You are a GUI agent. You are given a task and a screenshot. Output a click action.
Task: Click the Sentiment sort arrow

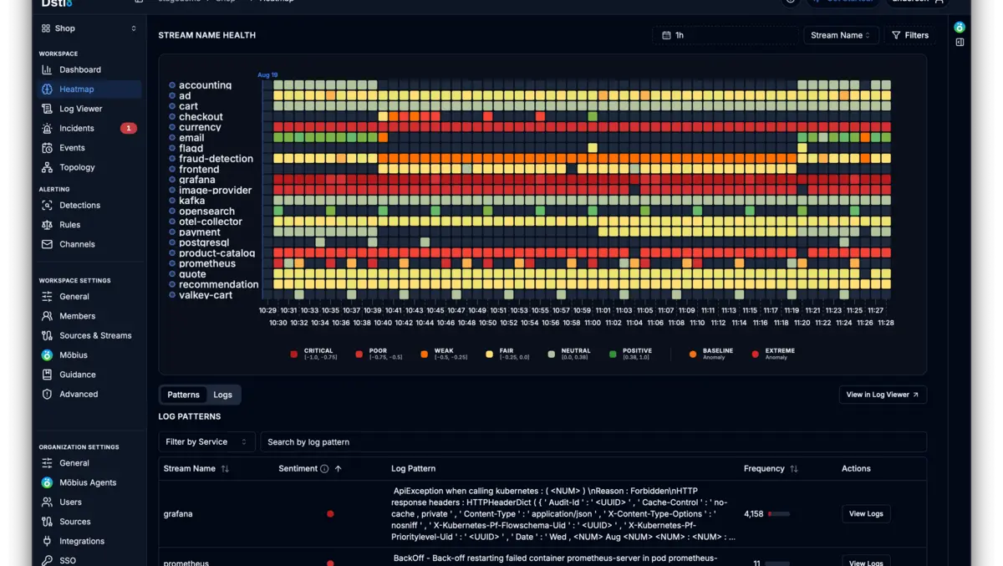[338, 469]
